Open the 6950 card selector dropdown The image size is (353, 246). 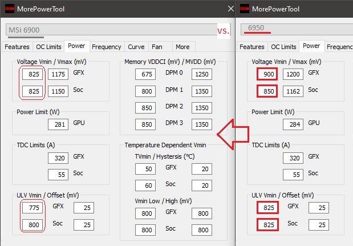pos(297,29)
